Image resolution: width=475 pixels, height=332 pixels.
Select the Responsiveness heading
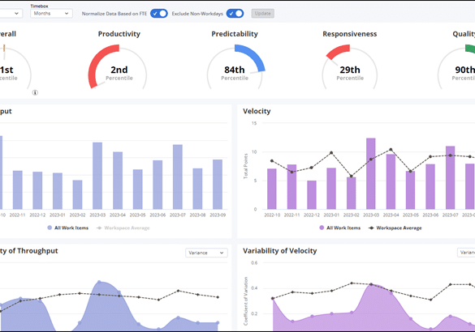350,34
